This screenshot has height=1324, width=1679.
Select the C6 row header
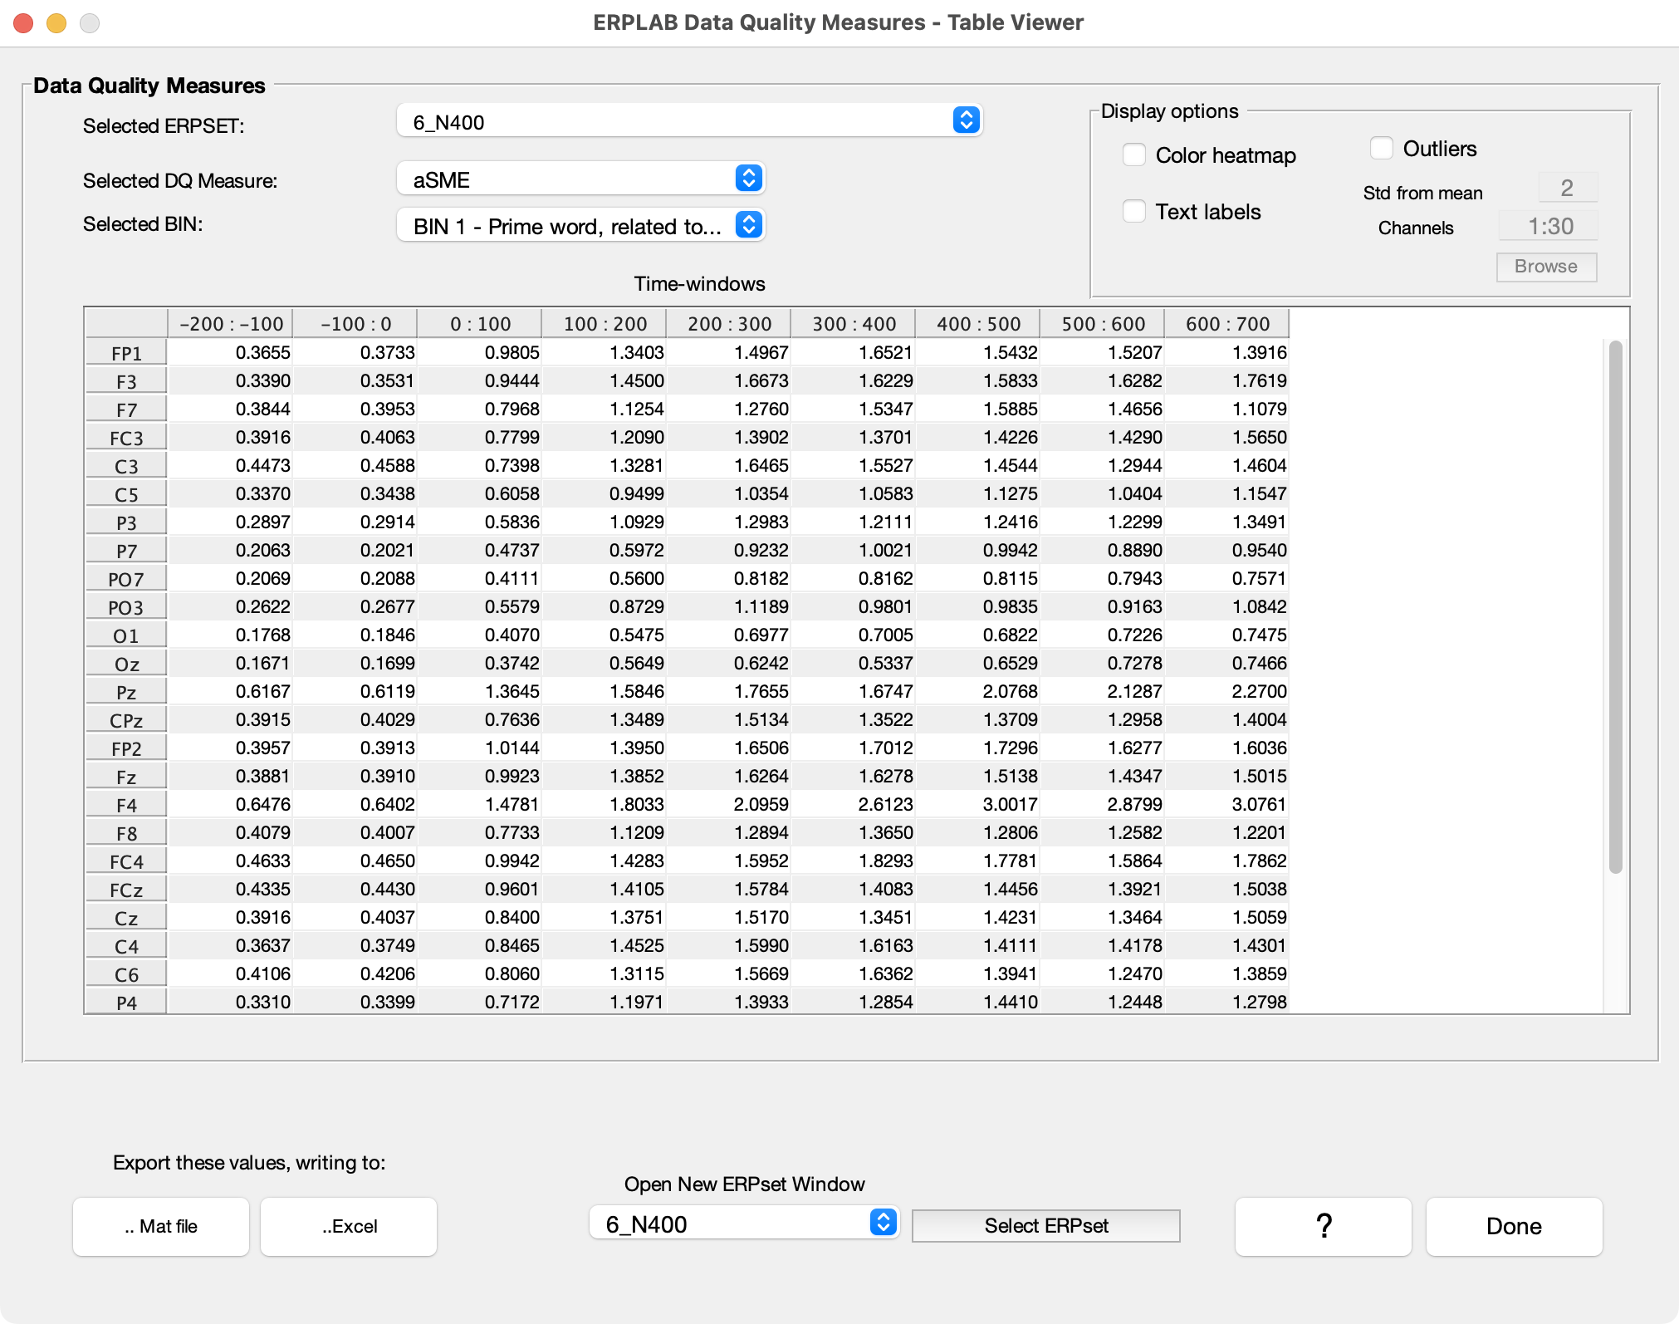(126, 974)
